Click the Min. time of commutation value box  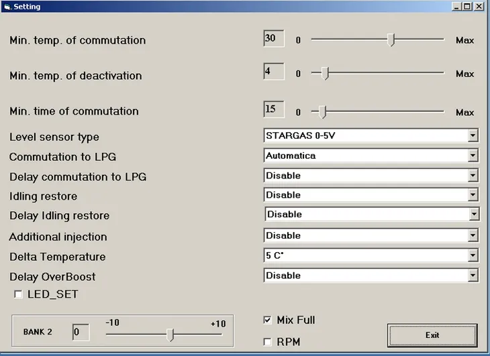pyautogui.click(x=273, y=109)
